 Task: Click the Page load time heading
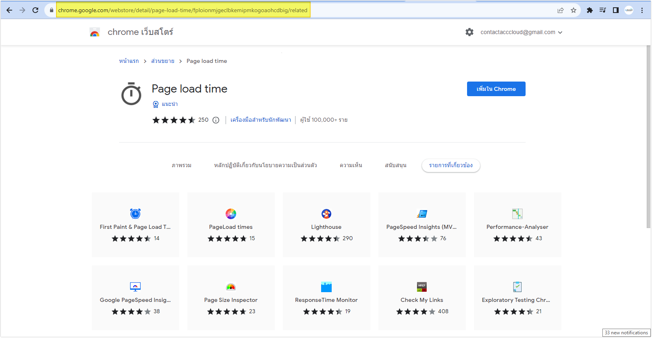point(189,89)
